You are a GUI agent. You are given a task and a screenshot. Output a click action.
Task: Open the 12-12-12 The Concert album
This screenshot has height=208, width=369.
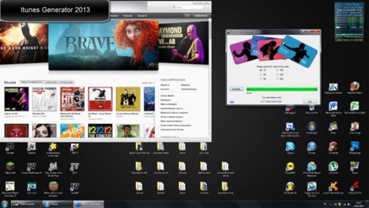(x=100, y=131)
